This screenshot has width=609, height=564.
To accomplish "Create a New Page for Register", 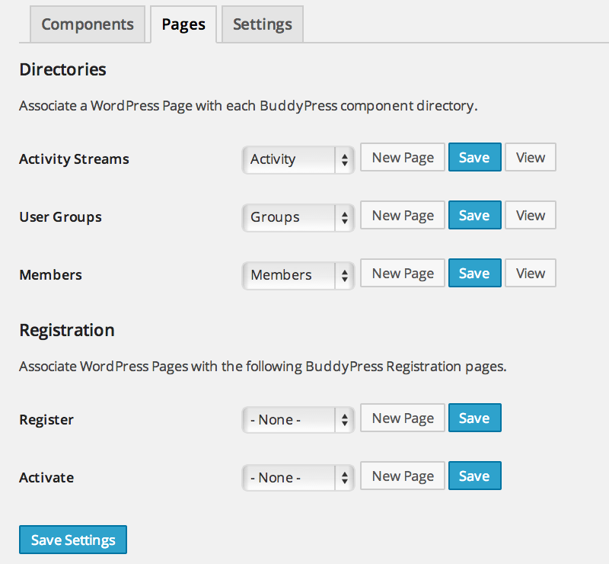I will (x=402, y=418).
